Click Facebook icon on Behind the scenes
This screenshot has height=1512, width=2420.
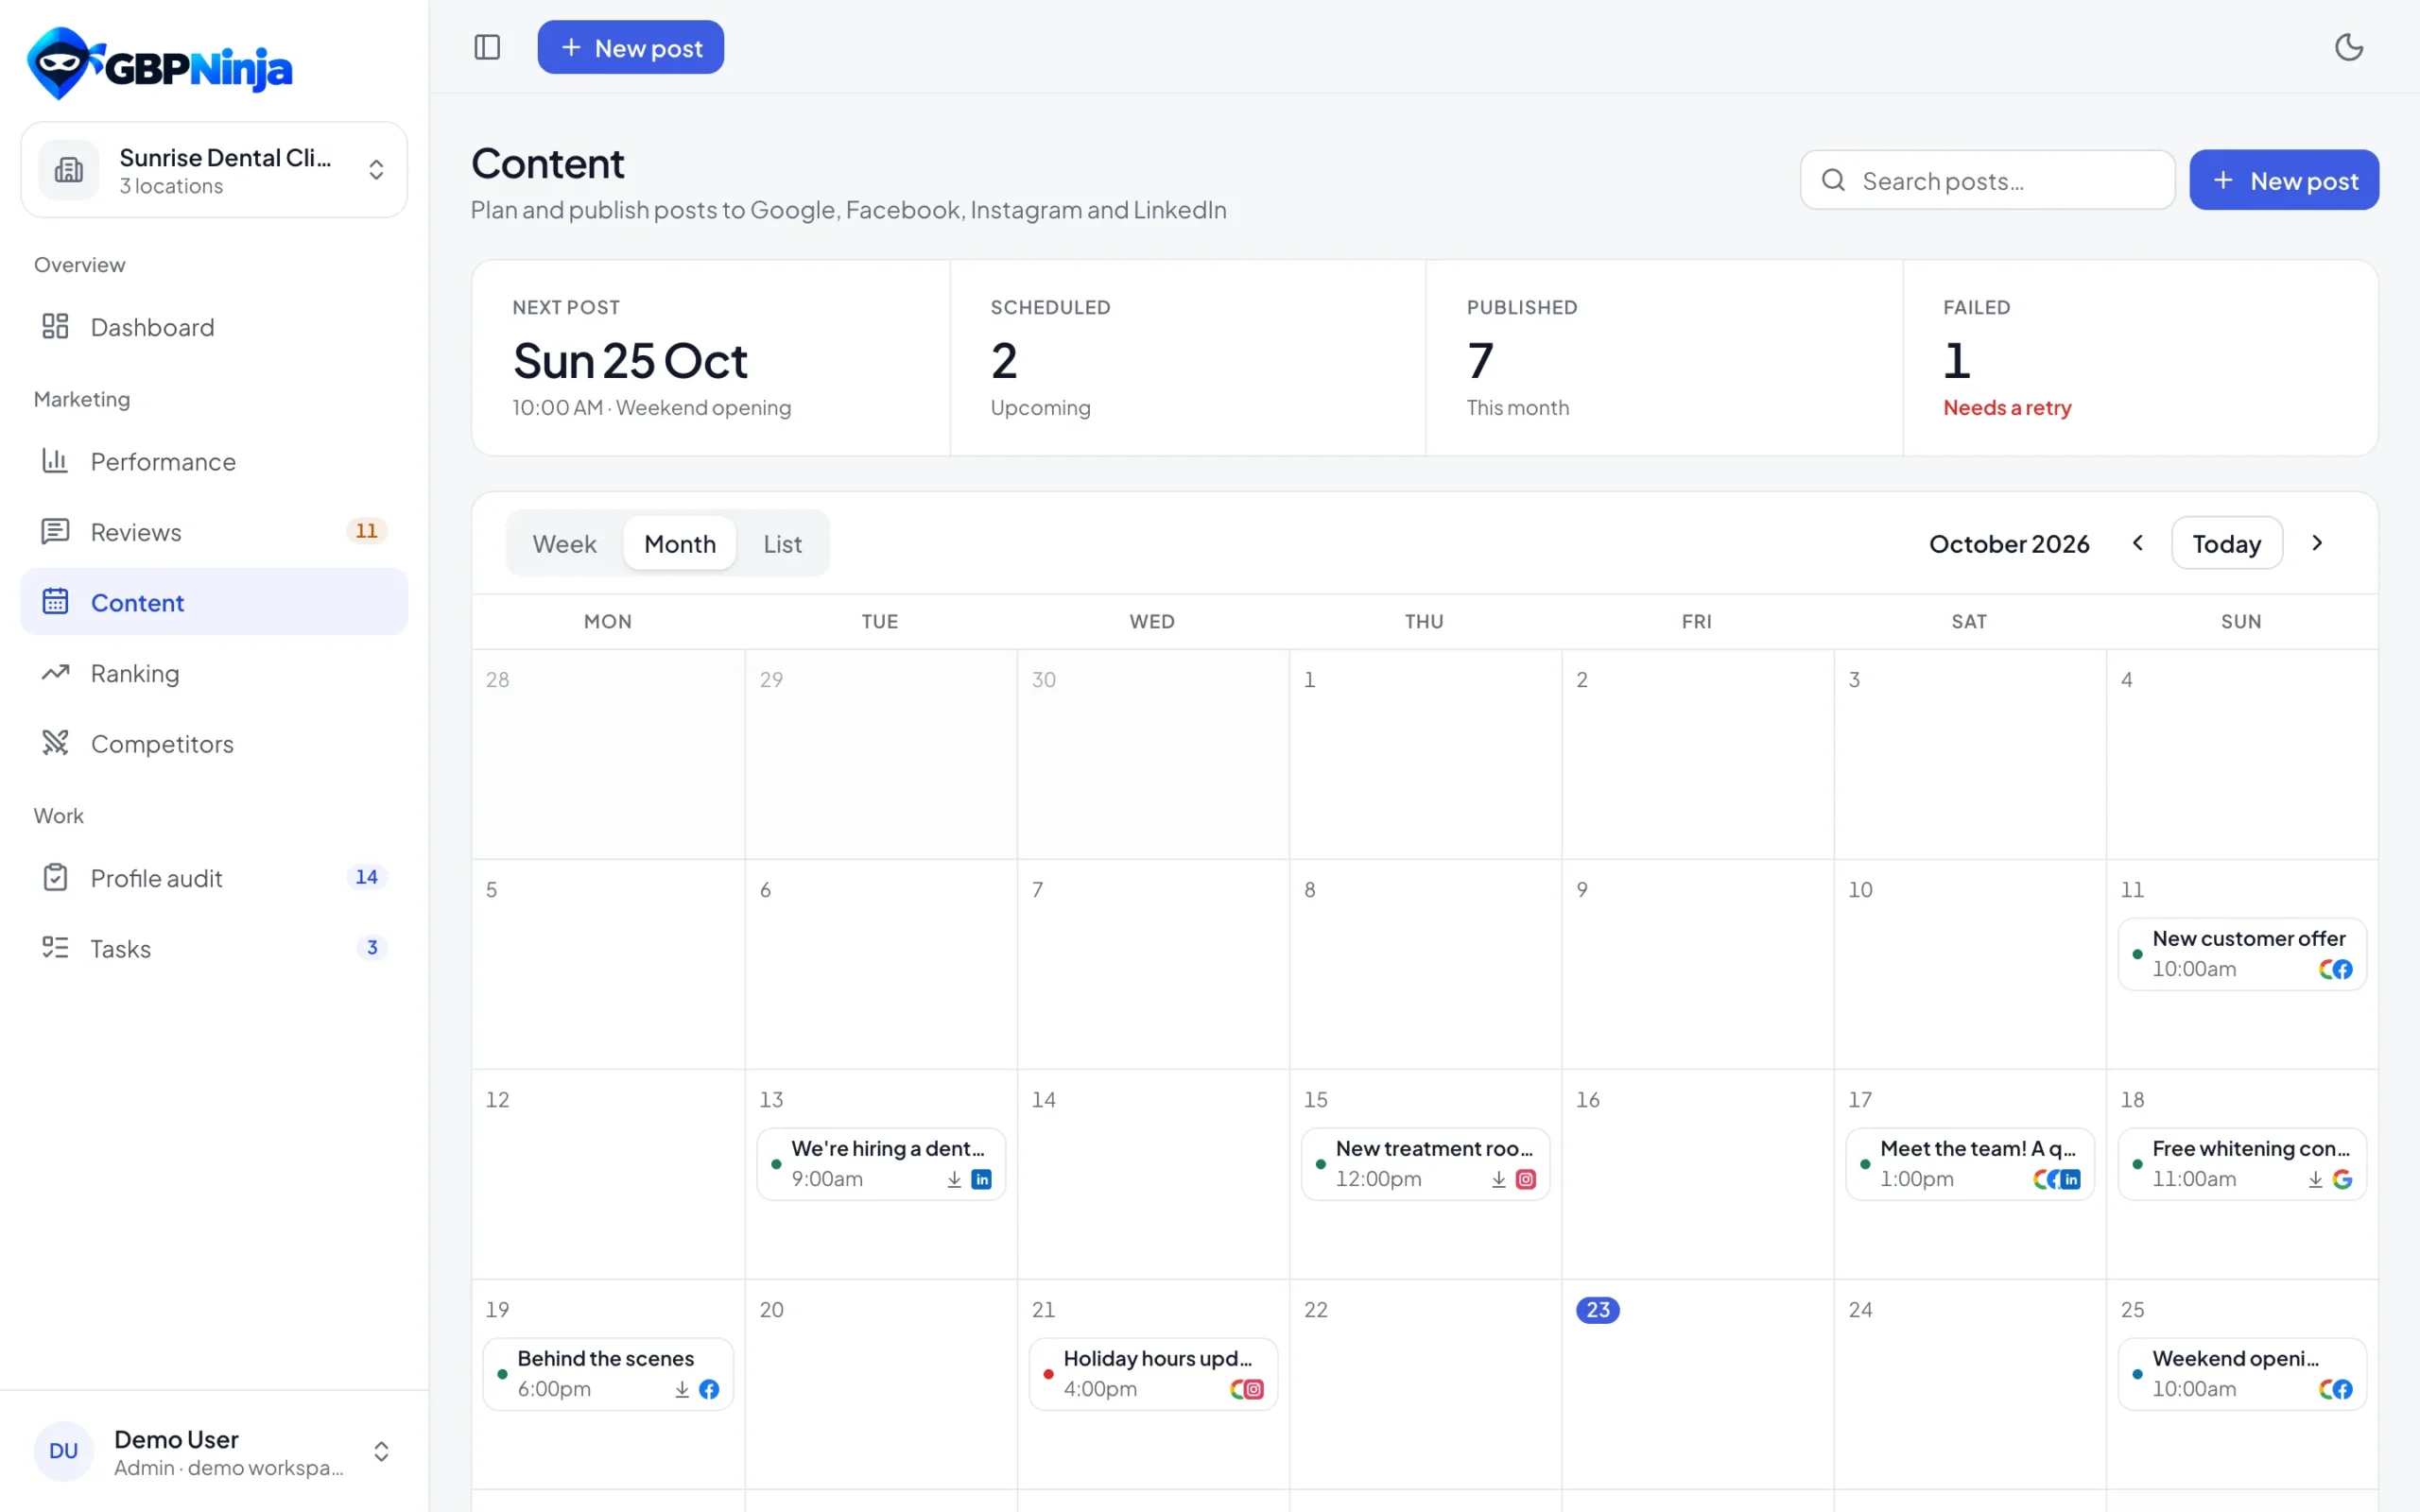(x=708, y=1389)
